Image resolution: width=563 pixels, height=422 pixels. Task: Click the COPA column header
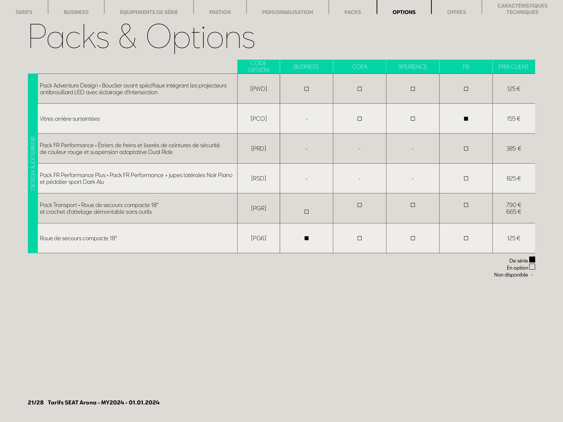[x=360, y=67]
